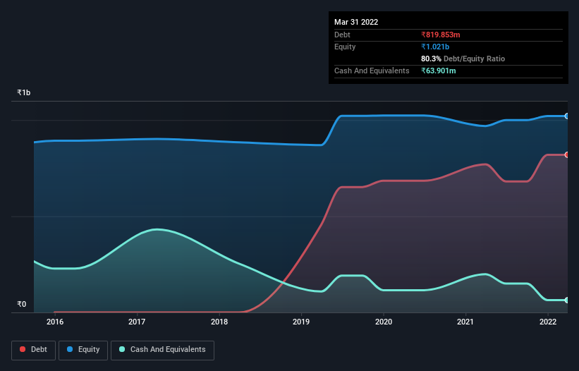Viewport: 579px width, 371px height.
Task: Click the Mar 31 2022 tooltip date
Action: (x=356, y=22)
